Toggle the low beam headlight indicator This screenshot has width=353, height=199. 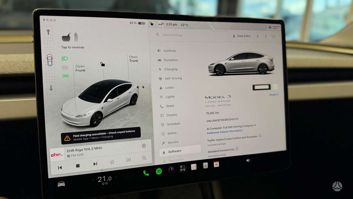[x=65, y=59]
